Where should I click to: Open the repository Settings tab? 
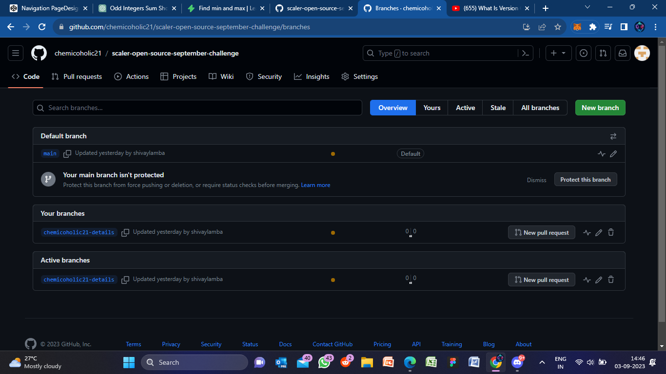pyautogui.click(x=360, y=76)
